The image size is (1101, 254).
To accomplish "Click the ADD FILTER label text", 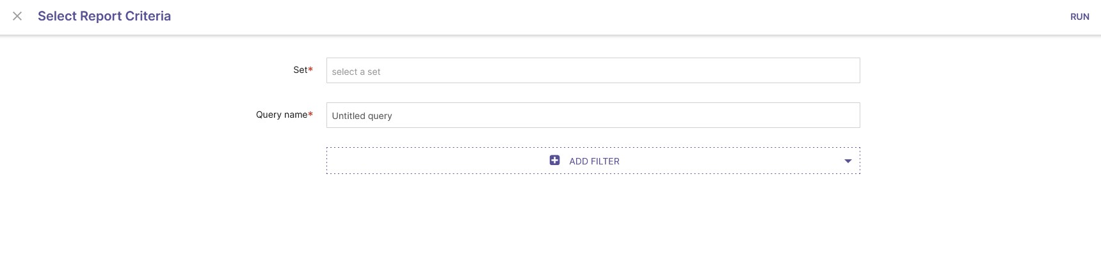I will (x=594, y=161).
